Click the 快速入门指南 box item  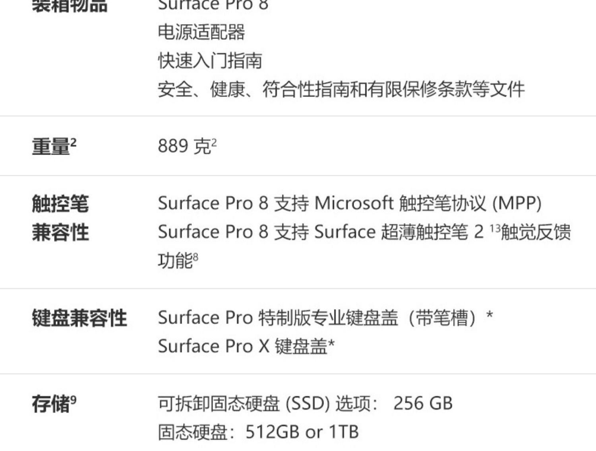[x=210, y=61]
